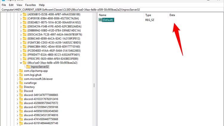Expand the curseforge registry key
The width and height of the screenshot is (224, 126).
pyautogui.click(x=17, y=83)
